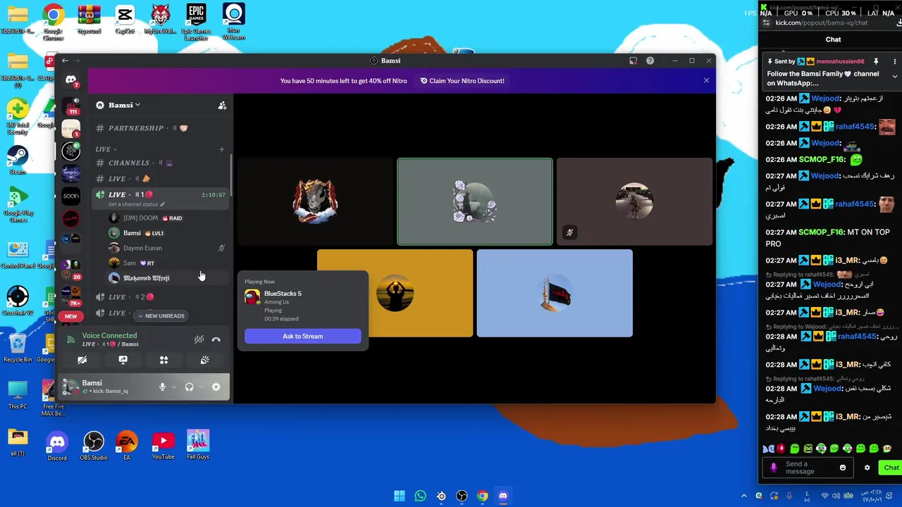Open the PARTNERSHIP text channel
Screen dimensions: 902x507
click(161, 128)
